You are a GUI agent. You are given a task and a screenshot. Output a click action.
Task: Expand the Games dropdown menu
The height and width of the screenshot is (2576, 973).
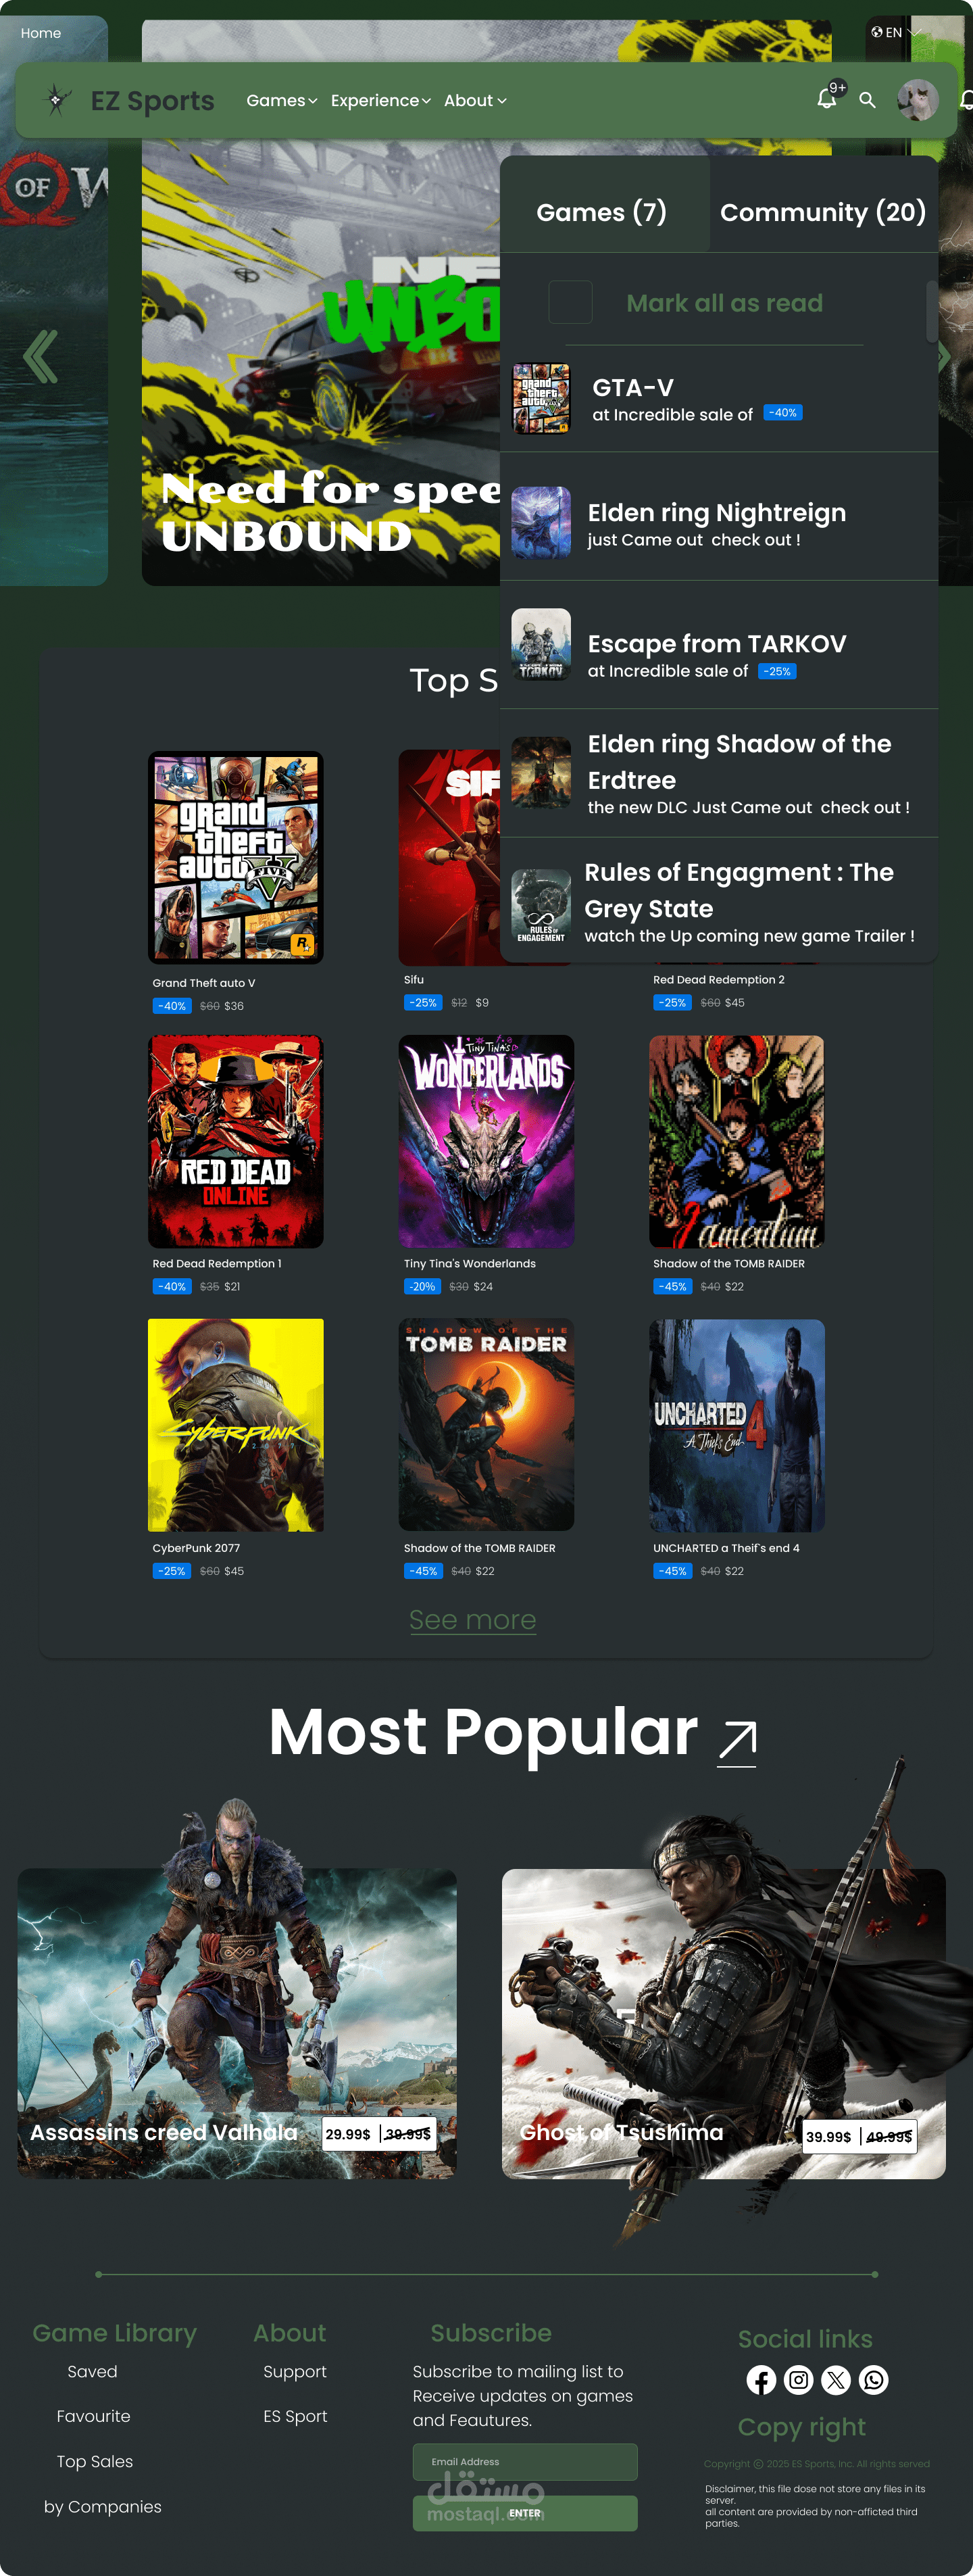click(x=282, y=101)
